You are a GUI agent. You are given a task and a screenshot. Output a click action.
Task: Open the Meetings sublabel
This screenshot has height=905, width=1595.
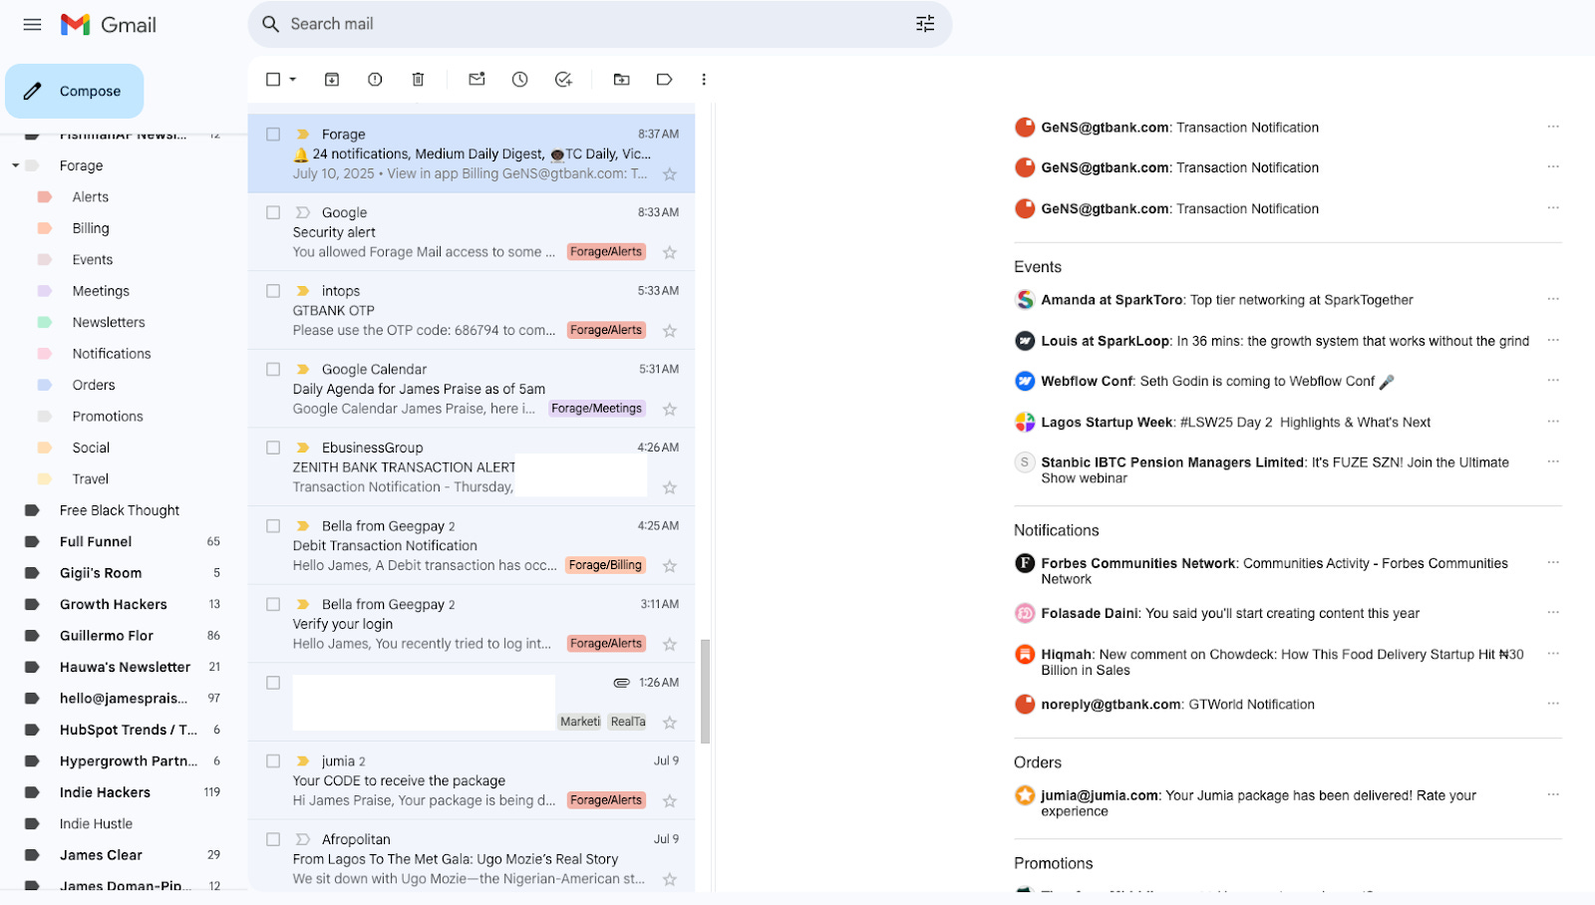101,291
